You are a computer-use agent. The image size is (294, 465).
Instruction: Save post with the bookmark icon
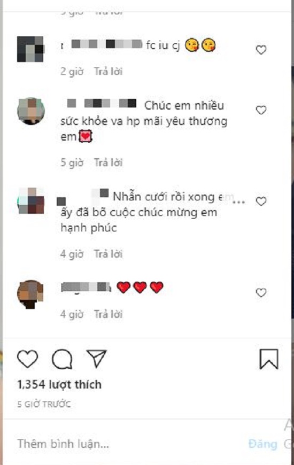tap(269, 359)
